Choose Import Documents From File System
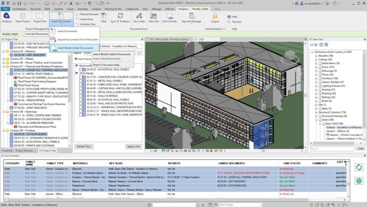This screenshot has width=367, height=207. click(77, 40)
